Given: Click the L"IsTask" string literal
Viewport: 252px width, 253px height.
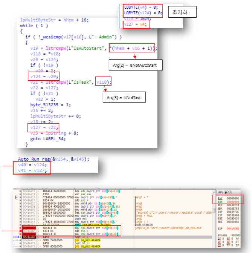Looking at the screenshot, I should (81, 82).
